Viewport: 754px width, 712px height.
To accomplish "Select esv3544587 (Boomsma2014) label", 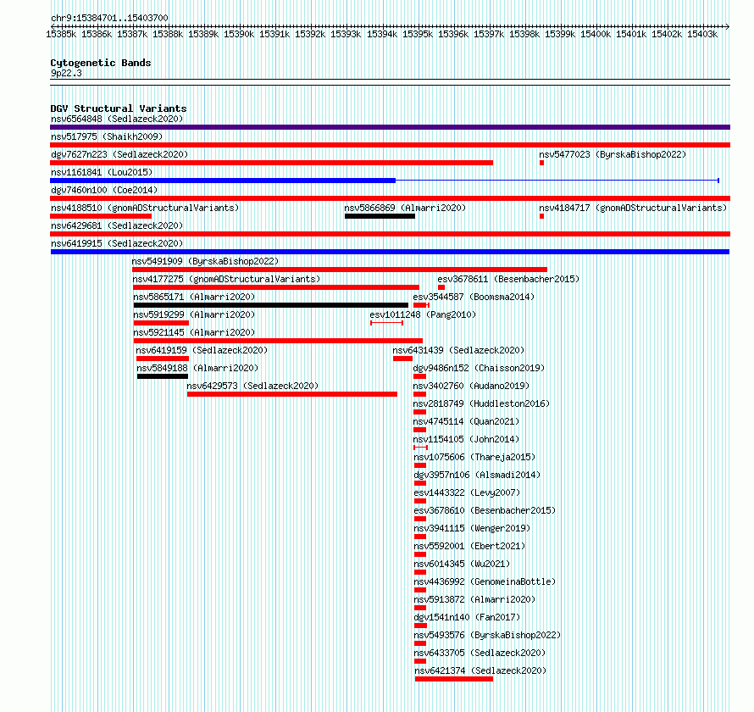I will point(474,297).
